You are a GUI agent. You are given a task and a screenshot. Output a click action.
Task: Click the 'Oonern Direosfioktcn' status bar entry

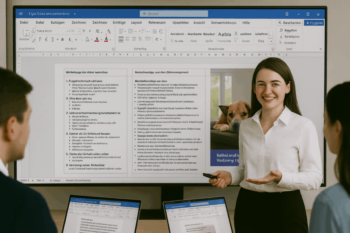[x=78, y=180]
